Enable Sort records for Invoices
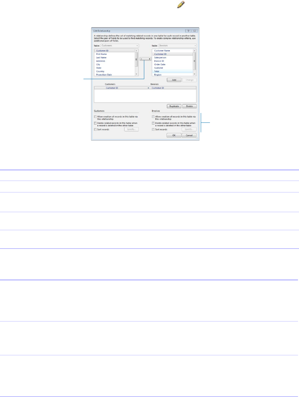The height and width of the screenshot is (397, 299). coord(153,129)
